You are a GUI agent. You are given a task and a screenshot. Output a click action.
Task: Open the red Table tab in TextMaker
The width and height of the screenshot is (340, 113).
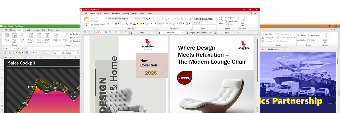150,13
